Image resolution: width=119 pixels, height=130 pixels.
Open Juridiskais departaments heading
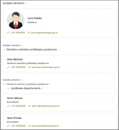click(x=26, y=88)
